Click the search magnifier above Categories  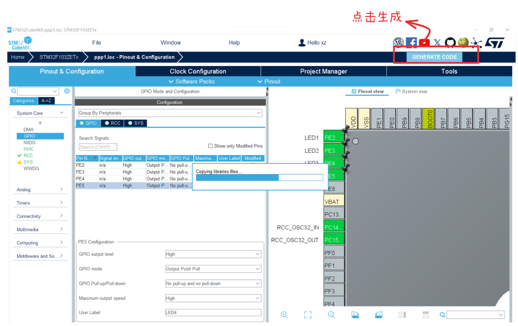coord(13,91)
